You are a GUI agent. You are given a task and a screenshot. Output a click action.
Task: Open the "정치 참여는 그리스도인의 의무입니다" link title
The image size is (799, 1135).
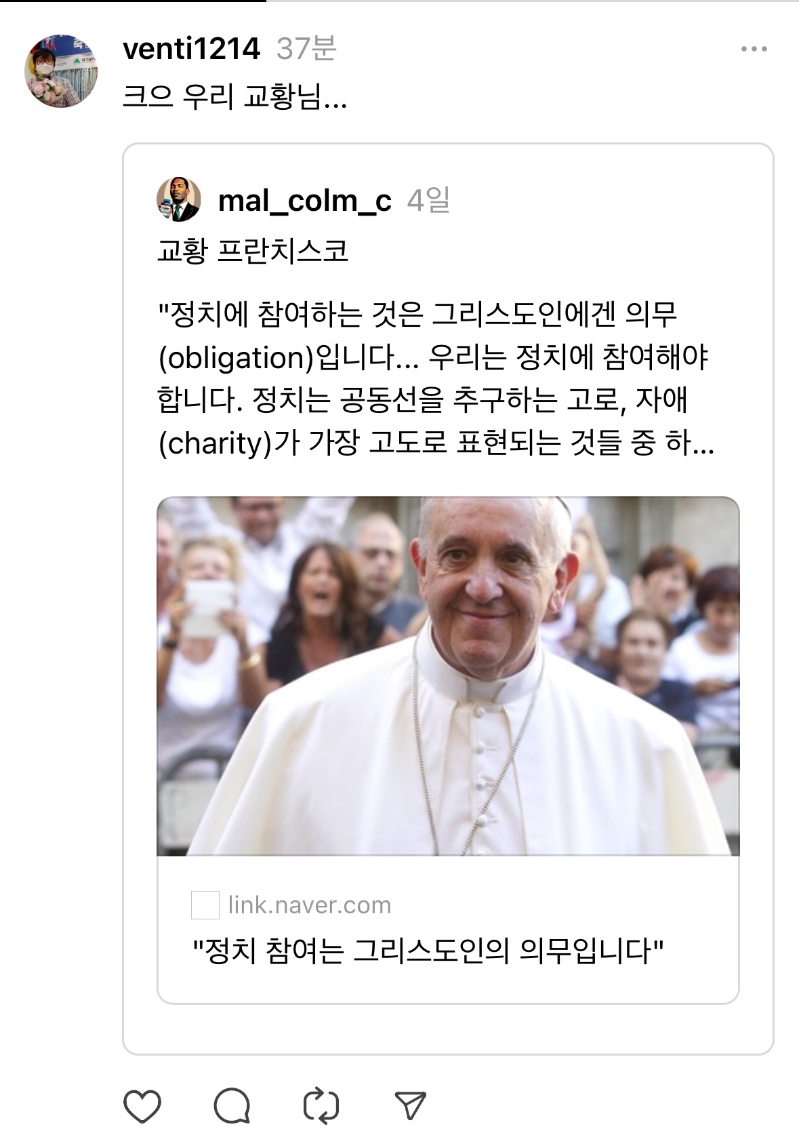point(428,951)
